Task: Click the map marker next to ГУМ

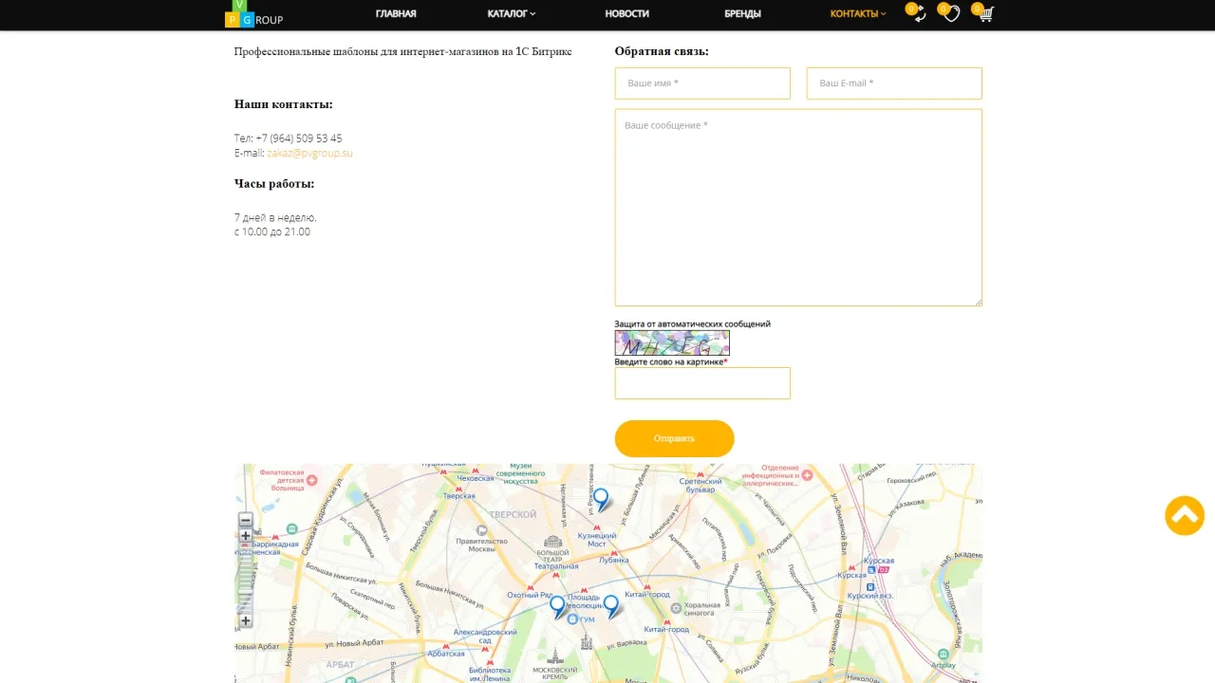Action: (558, 607)
